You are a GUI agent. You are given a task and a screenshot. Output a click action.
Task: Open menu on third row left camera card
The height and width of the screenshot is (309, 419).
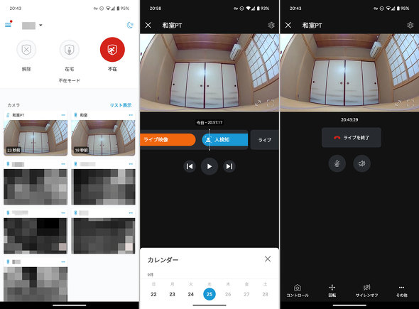click(63, 213)
